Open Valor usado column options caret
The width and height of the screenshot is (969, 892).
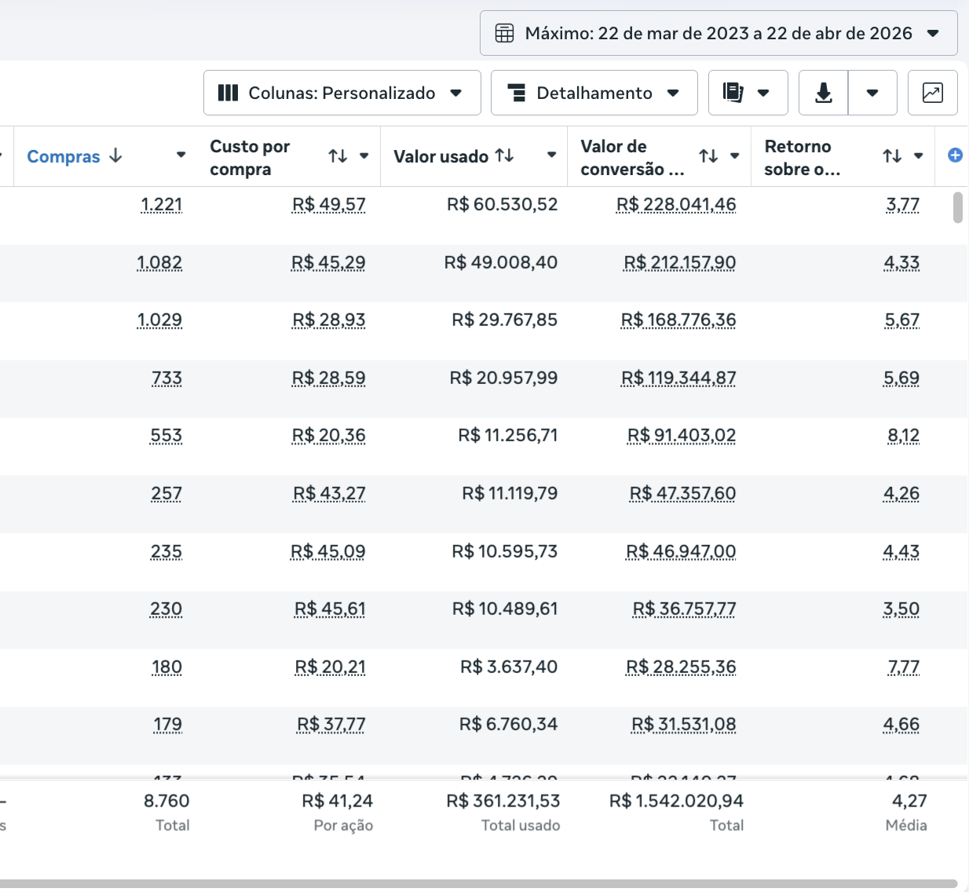click(551, 155)
